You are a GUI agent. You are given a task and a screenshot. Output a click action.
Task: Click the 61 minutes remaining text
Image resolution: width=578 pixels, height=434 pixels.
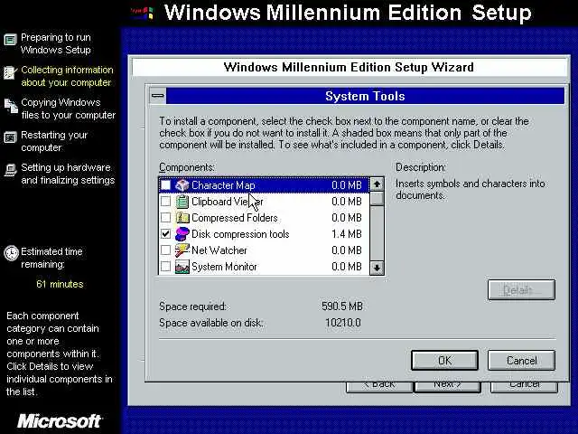[x=60, y=284]
